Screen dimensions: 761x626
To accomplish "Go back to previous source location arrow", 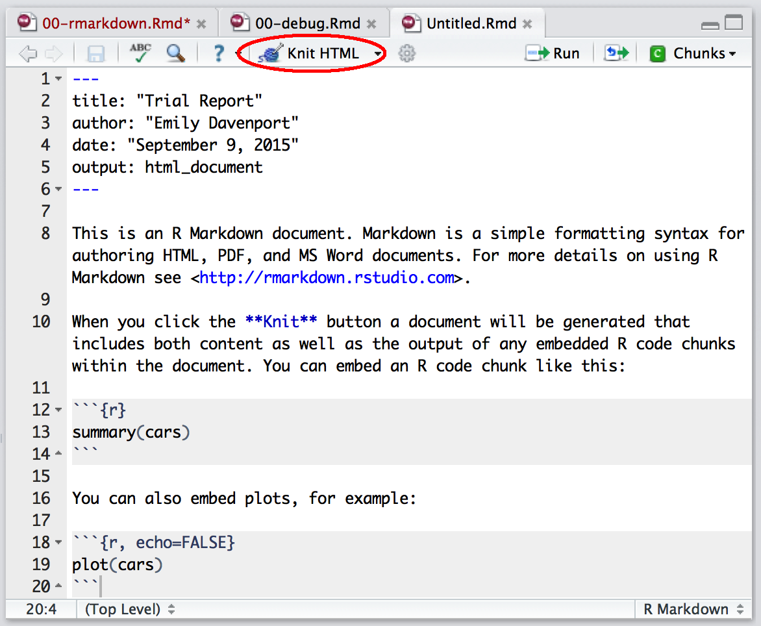I will (28, 53).
